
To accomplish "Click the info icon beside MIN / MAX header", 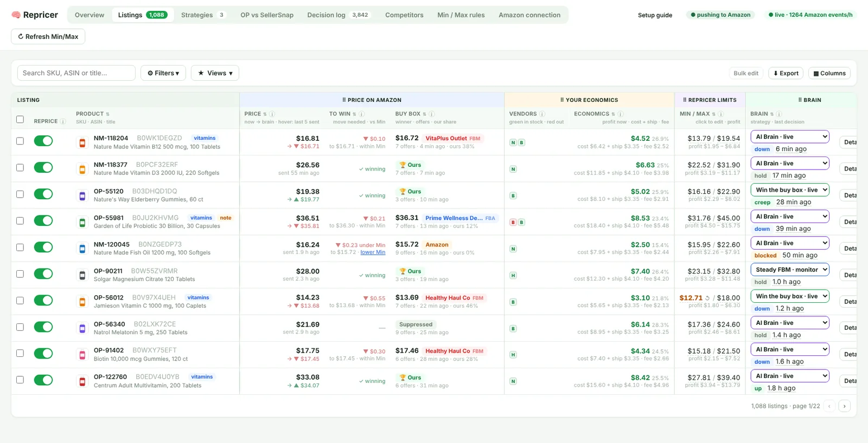I will [720, 114].
